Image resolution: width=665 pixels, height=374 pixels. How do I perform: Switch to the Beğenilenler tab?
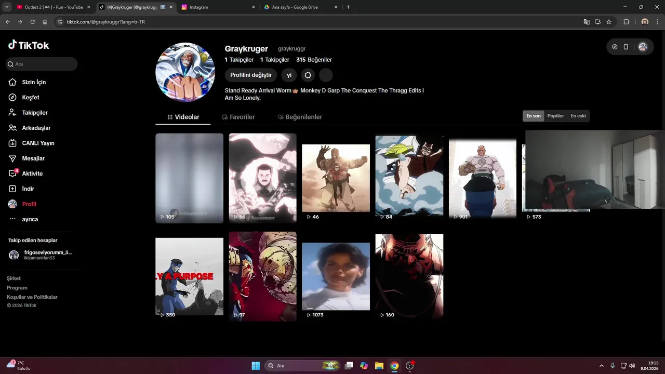point(300,117)
